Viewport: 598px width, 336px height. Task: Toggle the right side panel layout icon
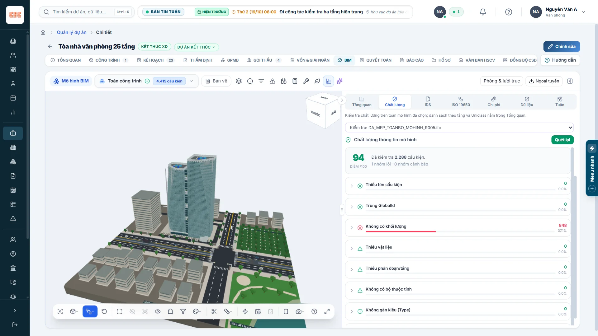pyautogui.click(x=570, y=81)
